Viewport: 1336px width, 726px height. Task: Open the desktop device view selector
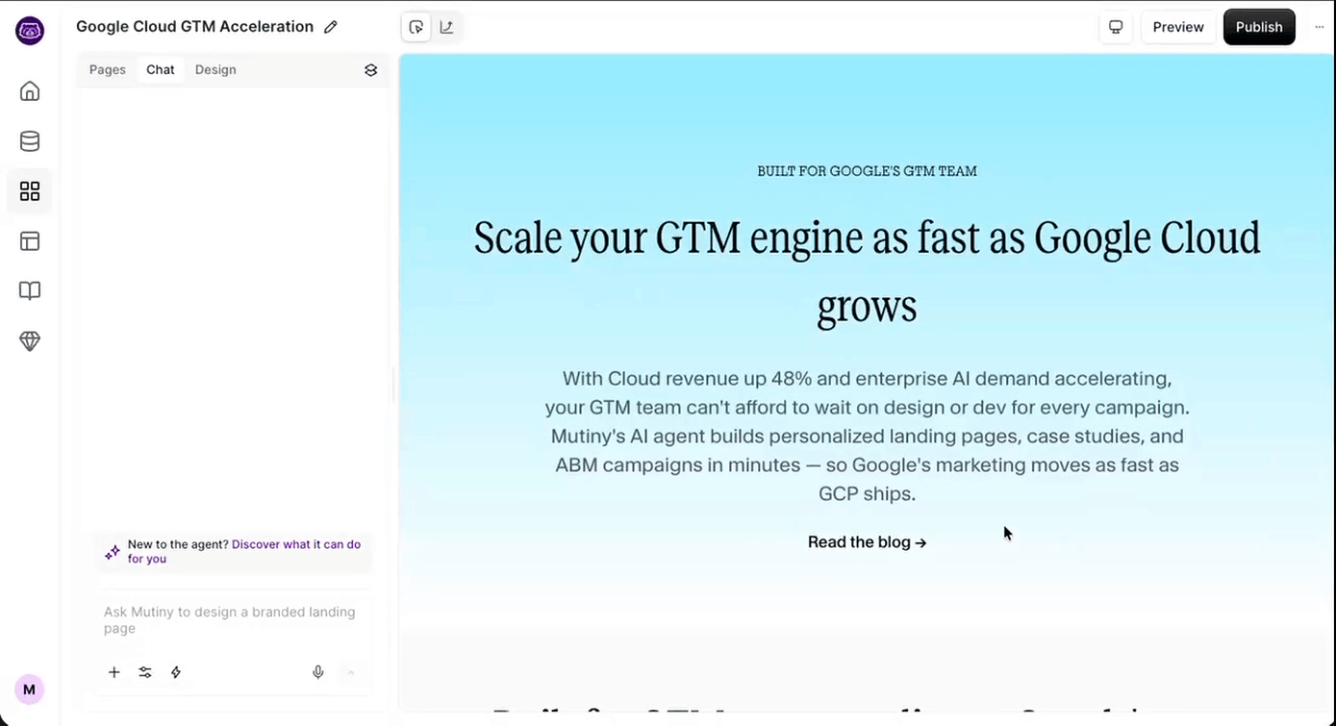coord(1116,27)
